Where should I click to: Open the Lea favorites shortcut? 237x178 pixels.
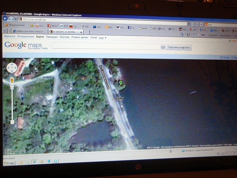coord(162,29)
